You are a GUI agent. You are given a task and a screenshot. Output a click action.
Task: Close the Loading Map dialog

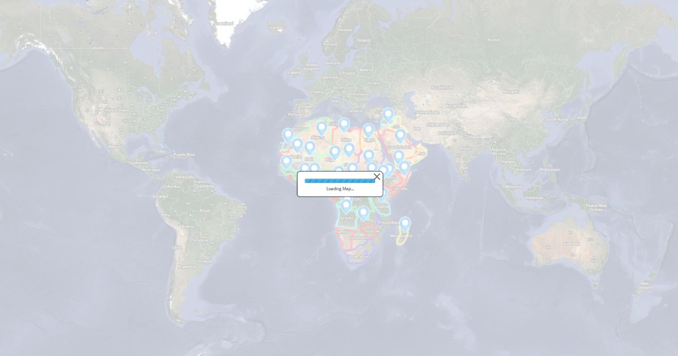pos(377,176)
